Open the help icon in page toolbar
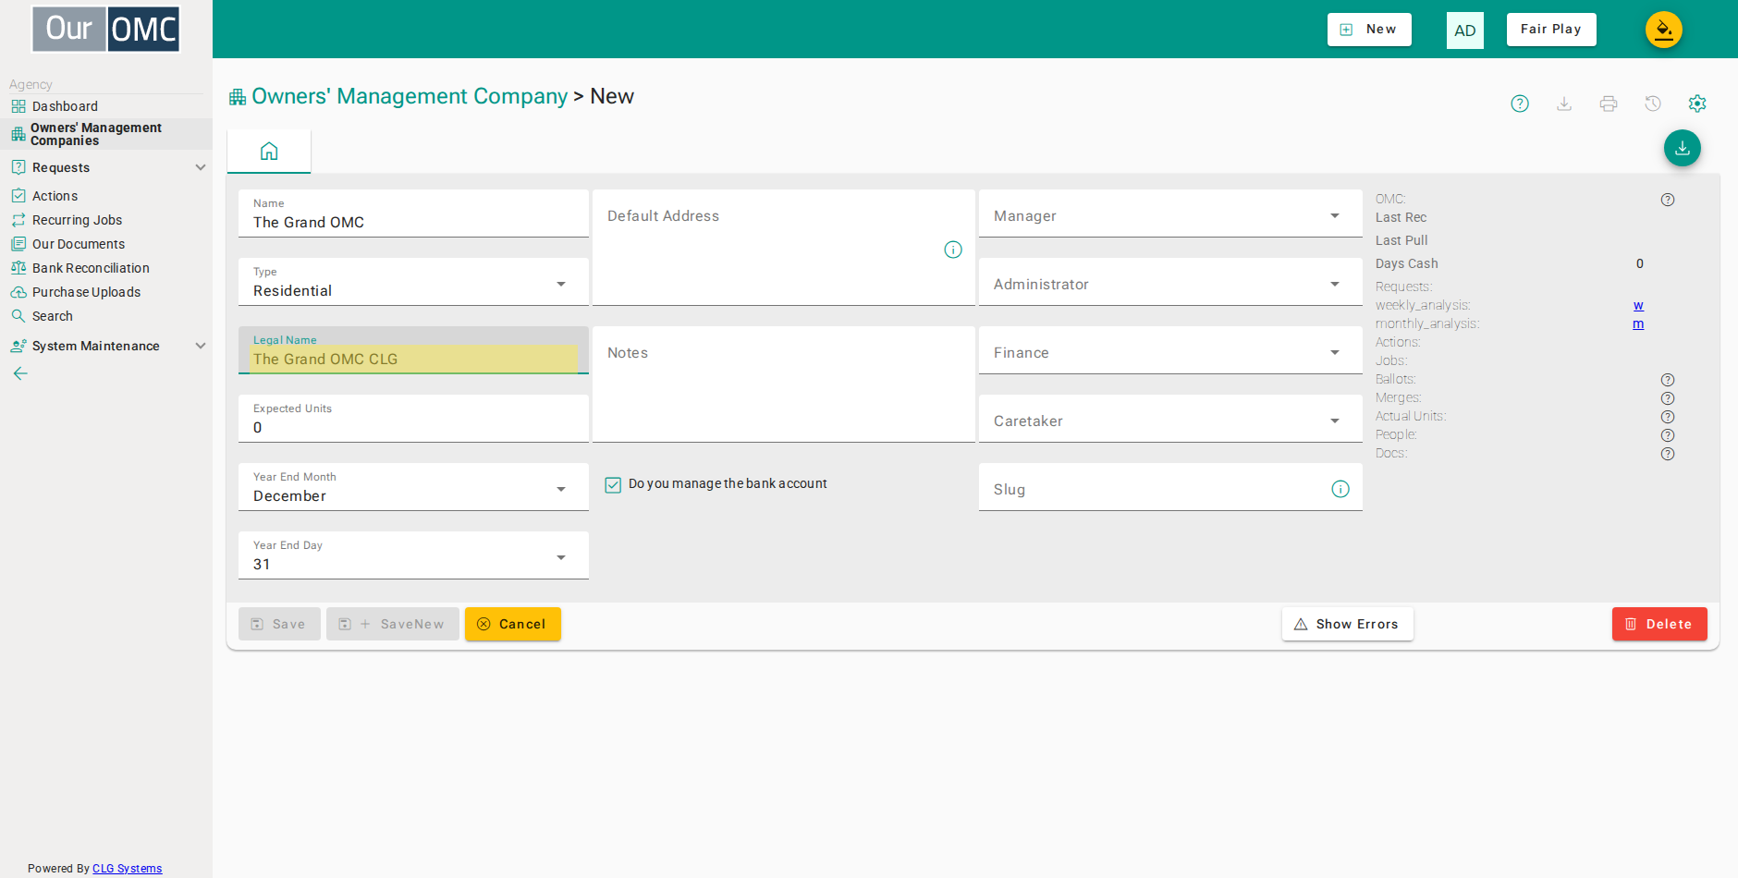The image size is (1738, 878). click(1520, 104)
